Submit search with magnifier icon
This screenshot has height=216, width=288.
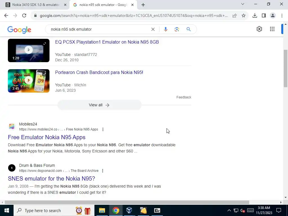coord(188,29)
